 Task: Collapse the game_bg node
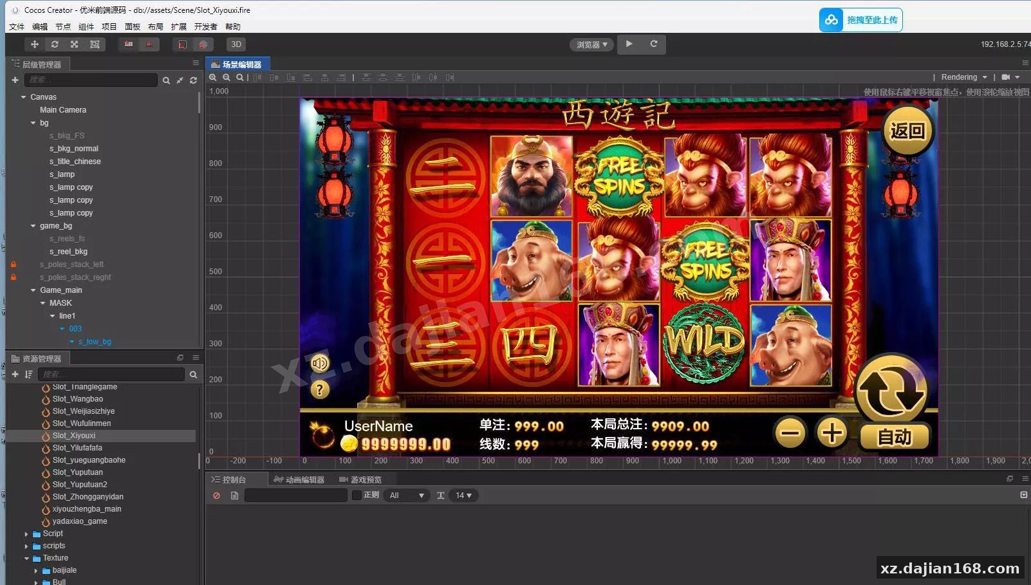click(x=33, y=226)
